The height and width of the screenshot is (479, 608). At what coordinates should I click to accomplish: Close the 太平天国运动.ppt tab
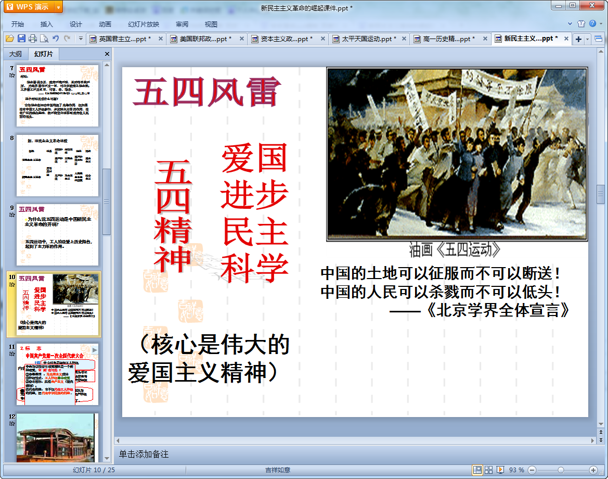pyautogui.click(x=404, y=39)
